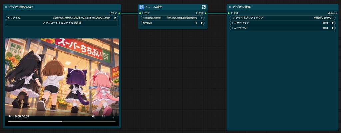Decrease value with its left arrow
Screen dimensions: 341x133
click(143, 23)
